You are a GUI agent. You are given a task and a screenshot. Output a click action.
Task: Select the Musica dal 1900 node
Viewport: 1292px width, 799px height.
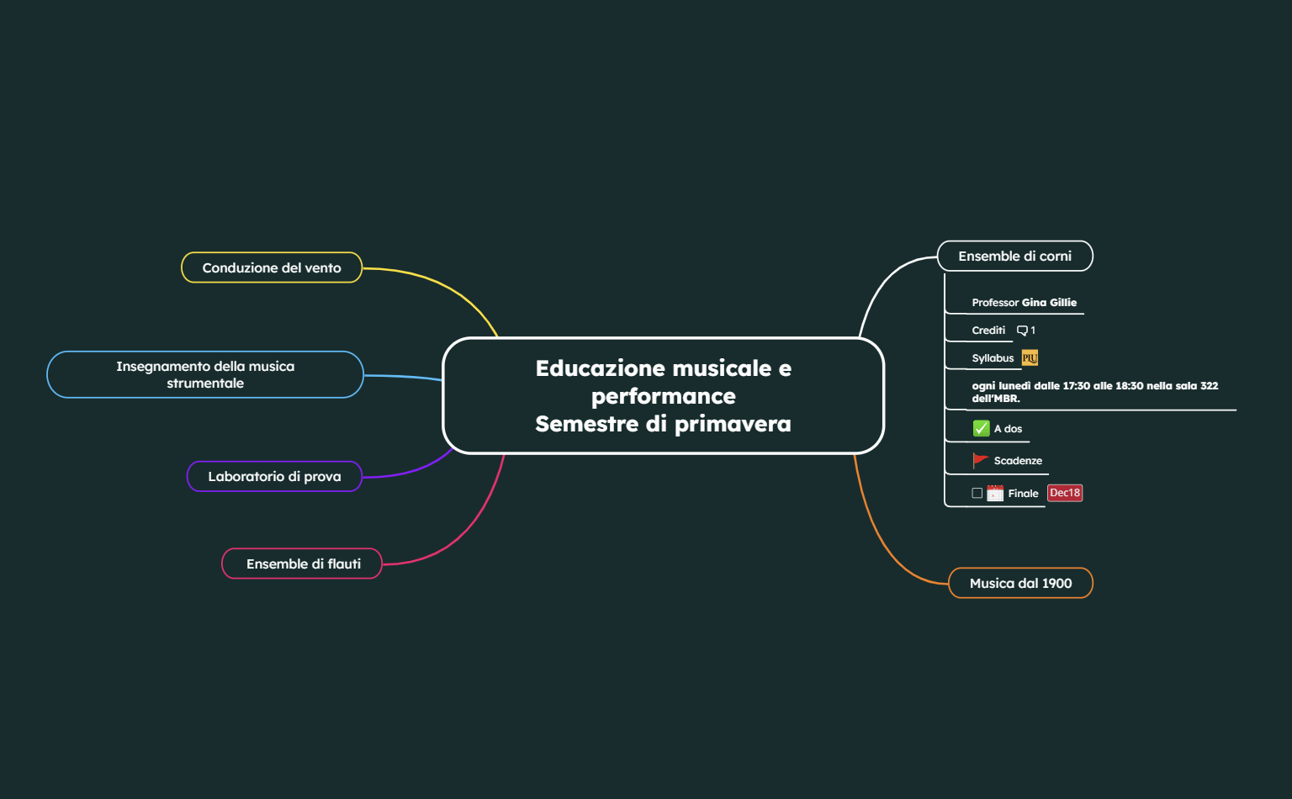(x=1020, y=583)
